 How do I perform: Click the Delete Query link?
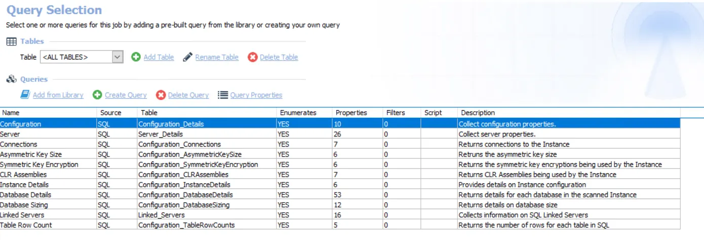point(188,94)
